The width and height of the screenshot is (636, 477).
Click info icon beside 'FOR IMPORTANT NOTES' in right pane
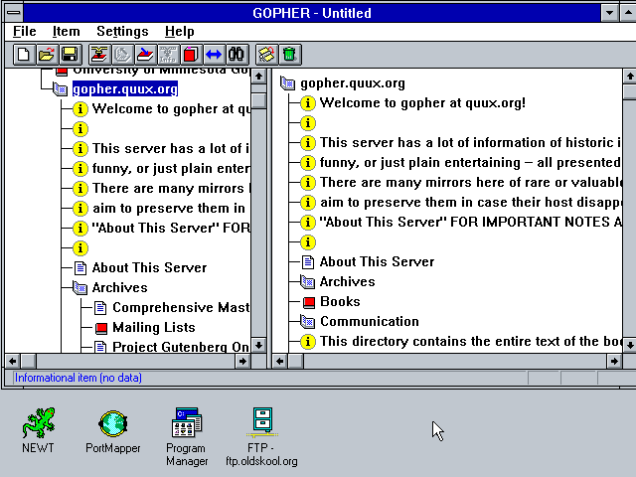(x=308, y=223)
